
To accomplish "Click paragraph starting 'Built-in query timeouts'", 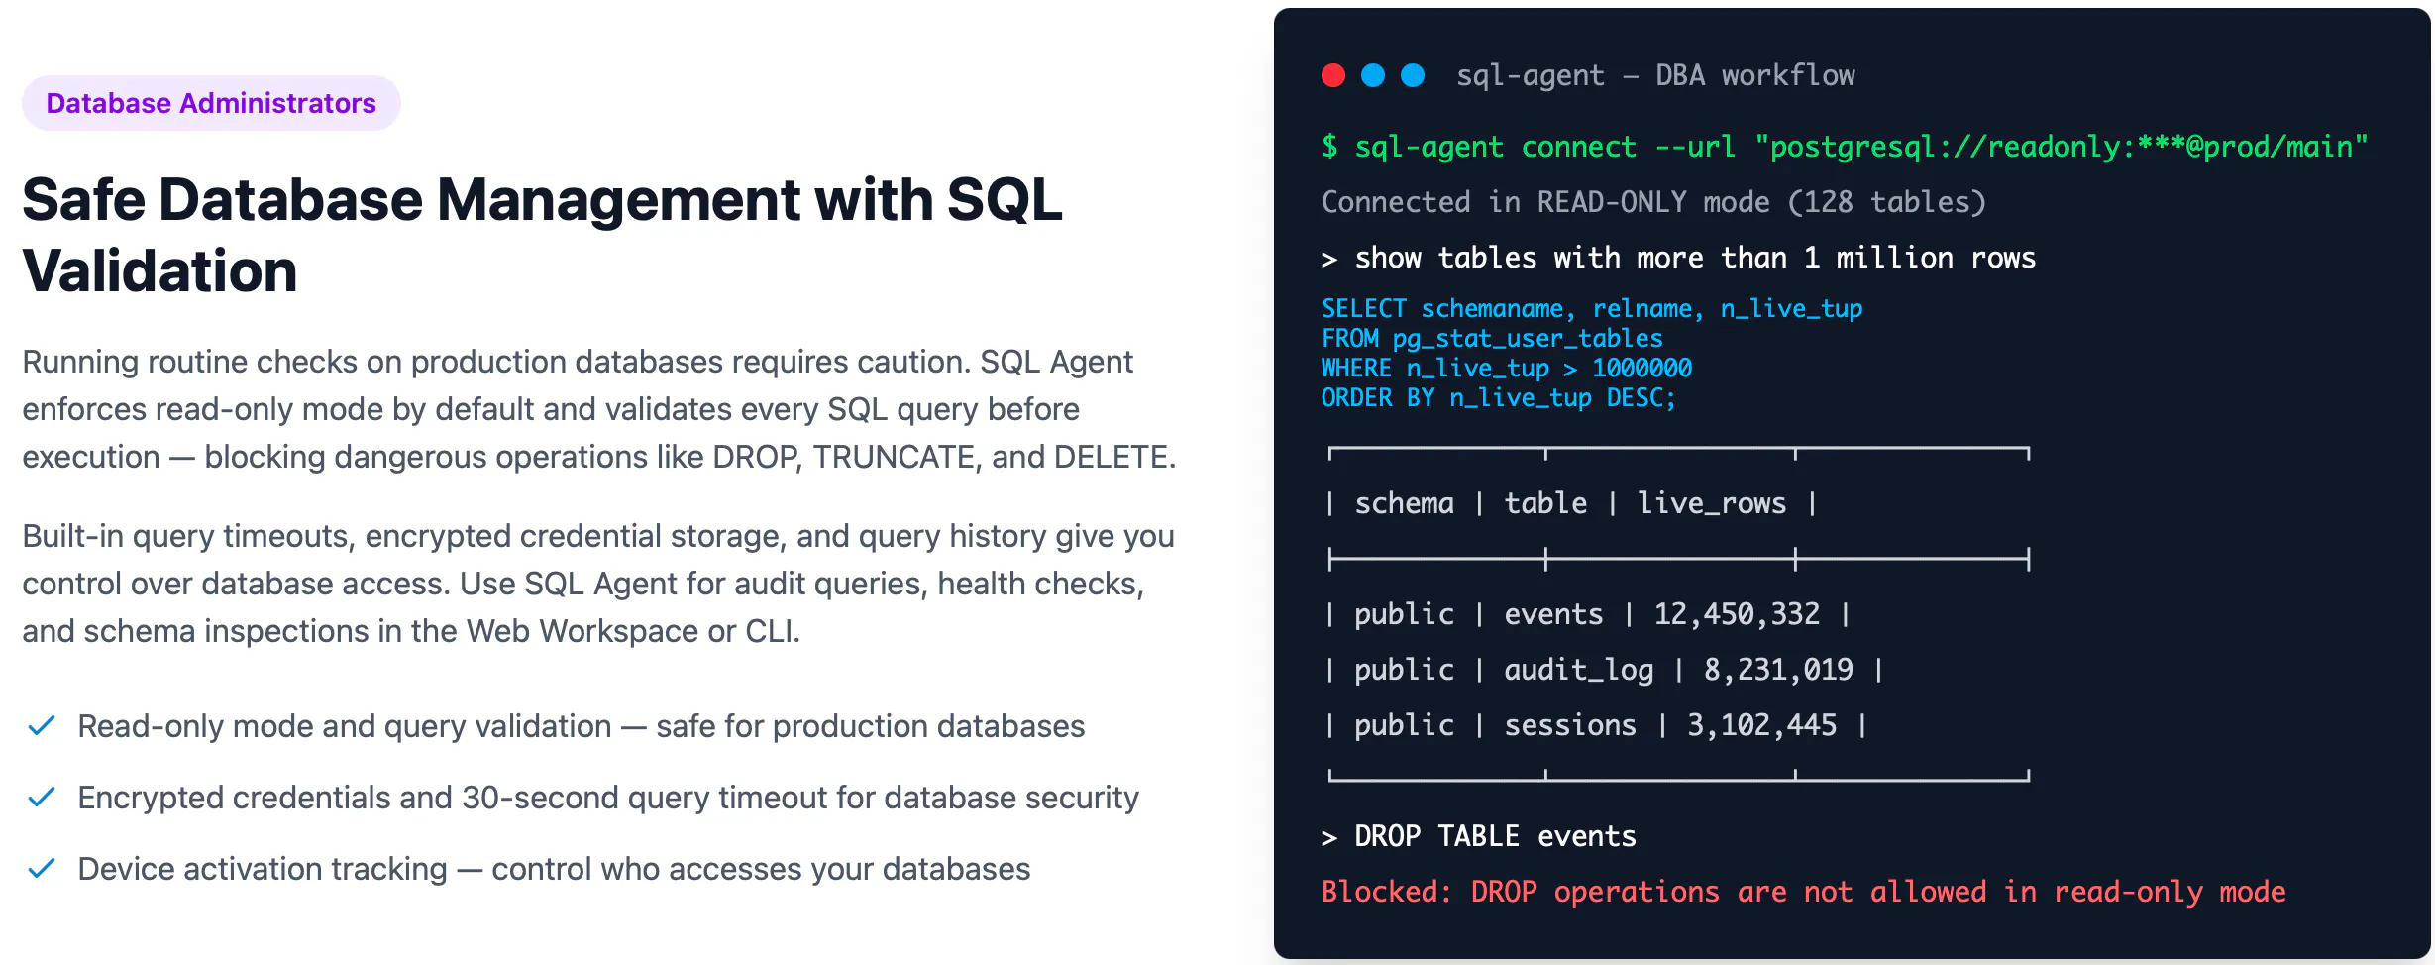I will point(598,584).
